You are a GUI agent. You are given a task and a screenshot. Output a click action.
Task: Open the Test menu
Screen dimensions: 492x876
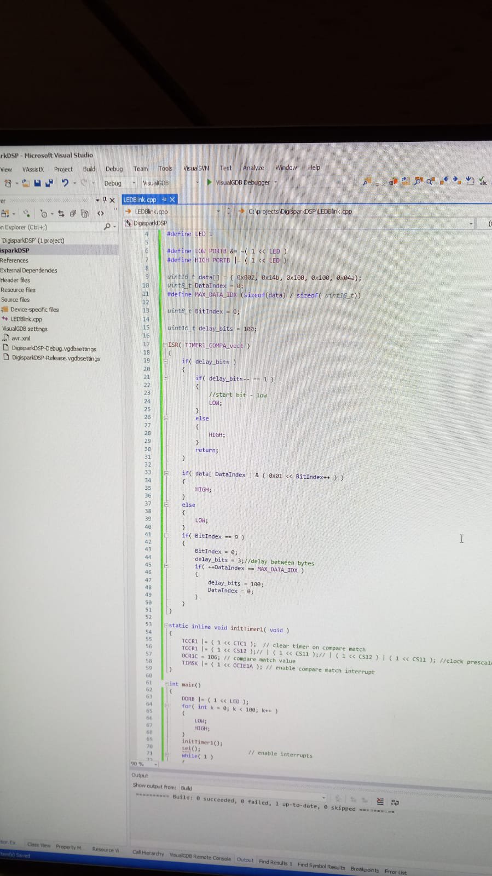point(226,168)
